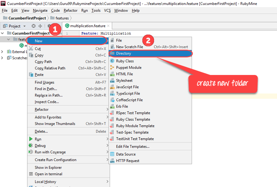Collapse the CucumberFirstProject root node
Viewport: 277px width, 187px height.
(2, 33)
